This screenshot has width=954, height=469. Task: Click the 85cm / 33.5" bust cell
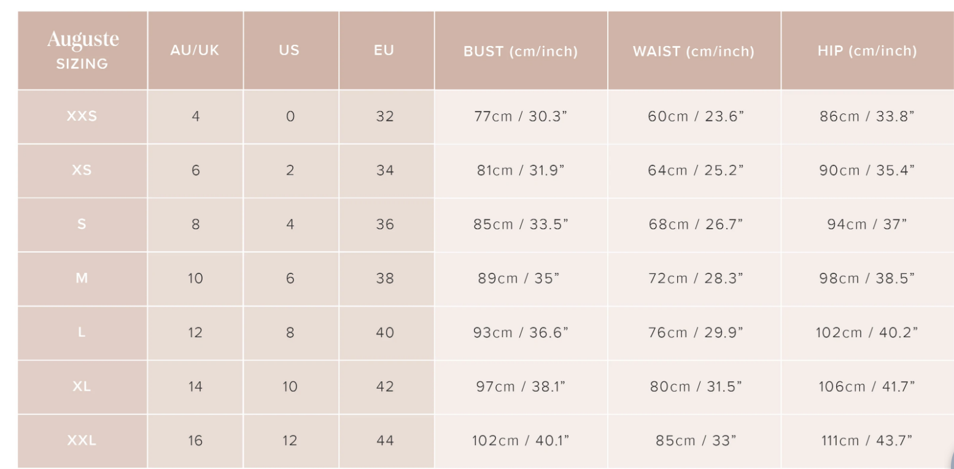tap(521, 224)
